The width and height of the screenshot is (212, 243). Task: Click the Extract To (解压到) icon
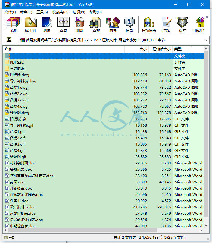point(30,25)
